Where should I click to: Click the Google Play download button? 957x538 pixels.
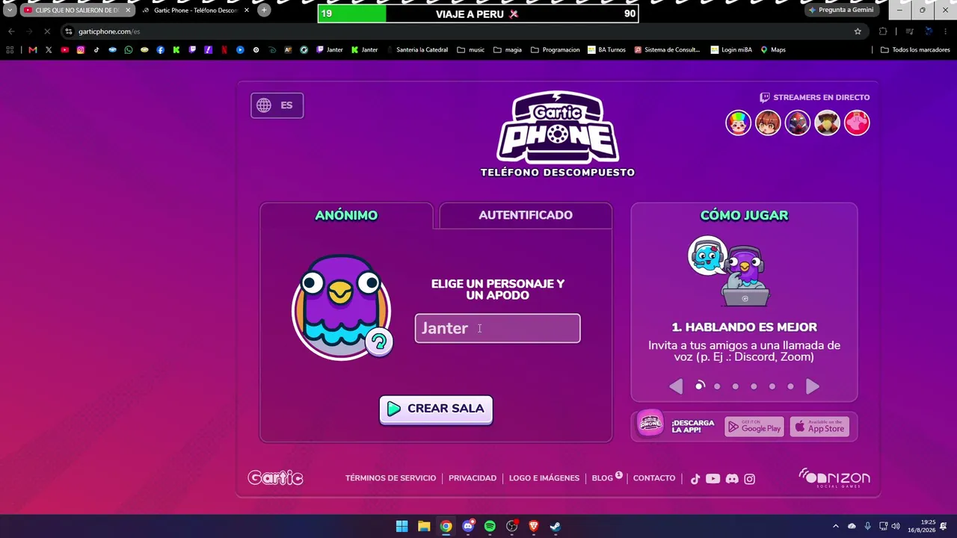(754, 427)
